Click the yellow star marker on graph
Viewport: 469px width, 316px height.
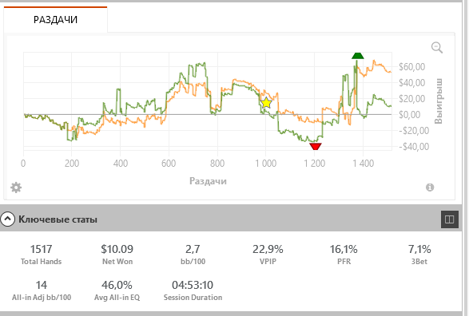(x=266, y=103)
